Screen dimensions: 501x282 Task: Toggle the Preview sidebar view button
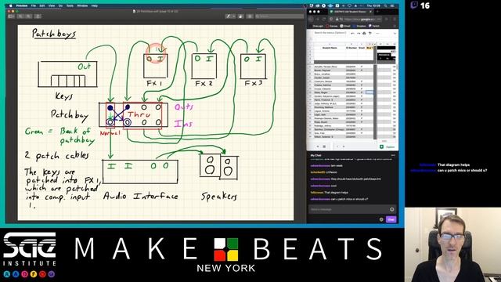(12, 16)
